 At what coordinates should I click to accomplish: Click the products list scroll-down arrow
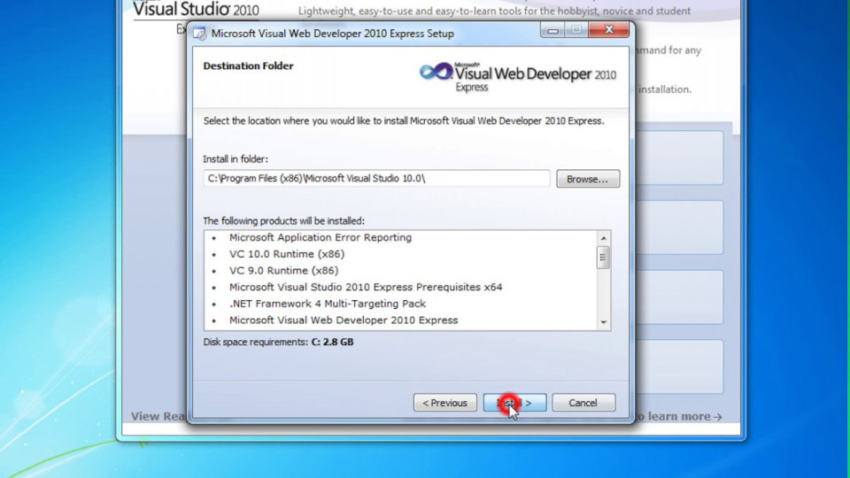(603, 323)
